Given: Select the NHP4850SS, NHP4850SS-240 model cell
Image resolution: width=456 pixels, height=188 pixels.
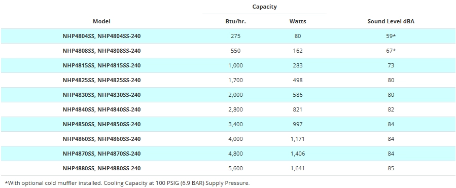Looking at the screenshot, I should point(101,124).
